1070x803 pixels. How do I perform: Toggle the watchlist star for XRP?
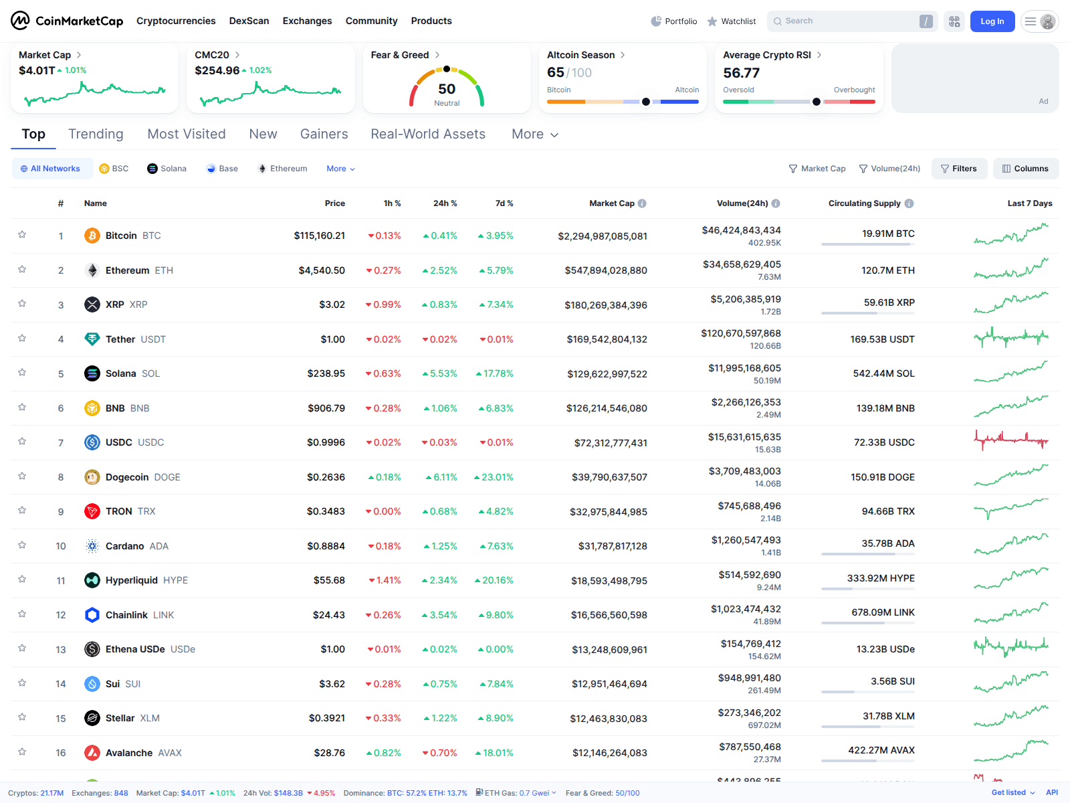pyautogui.click(x=22, y=304)
